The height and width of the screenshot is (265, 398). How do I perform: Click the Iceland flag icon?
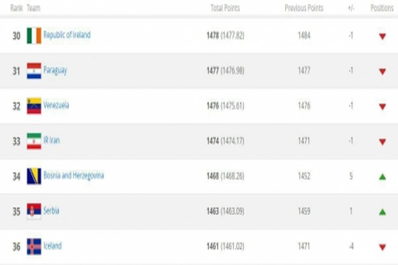click(x=34, y=246)
